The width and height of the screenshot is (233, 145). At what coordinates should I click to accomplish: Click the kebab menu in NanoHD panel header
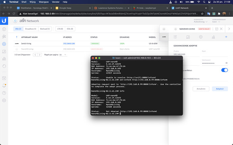click(x=213, y=29)
